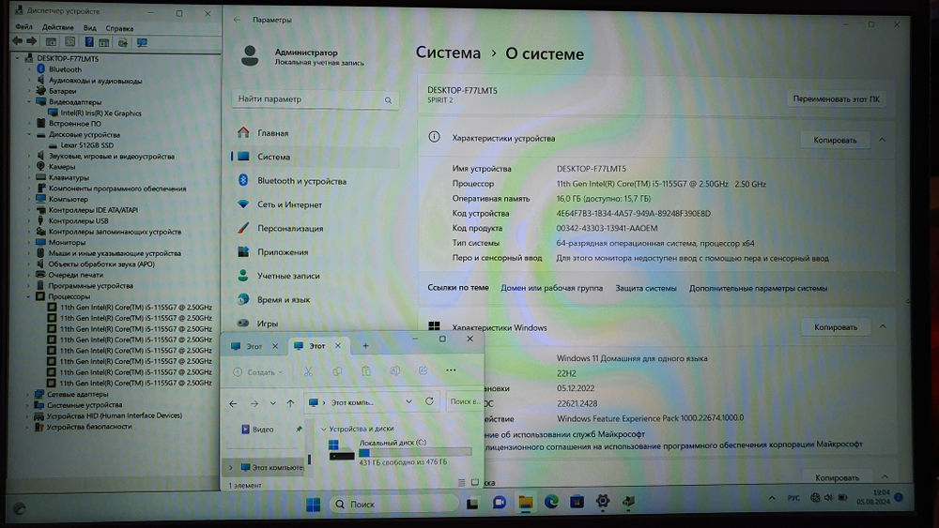Click the Back arrow in Explorer navigation

[x=234, y=403]
